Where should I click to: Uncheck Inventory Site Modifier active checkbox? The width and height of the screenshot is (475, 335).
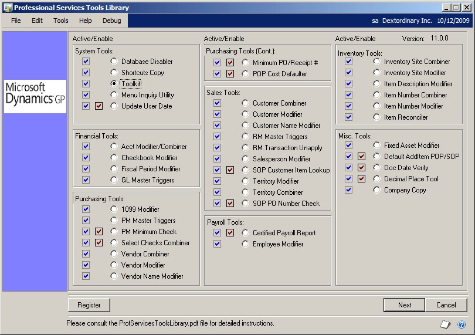(349, 73)
